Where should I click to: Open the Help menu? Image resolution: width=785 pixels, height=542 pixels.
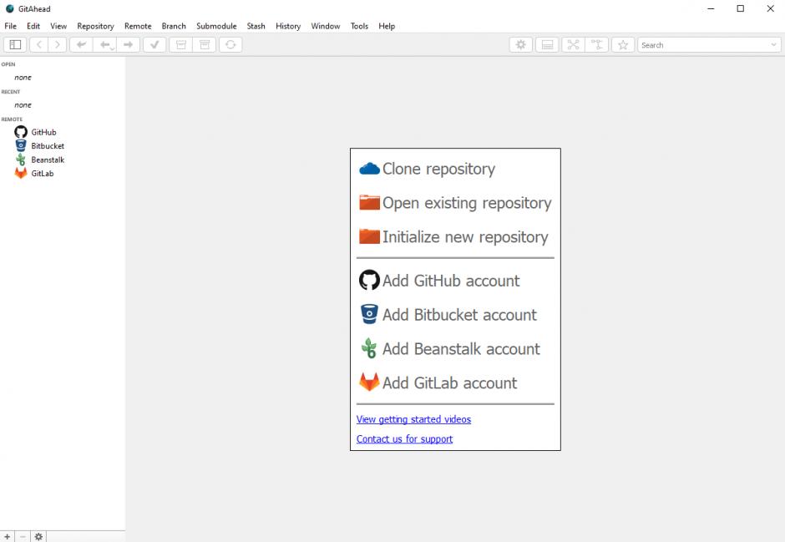pos(387,26)
